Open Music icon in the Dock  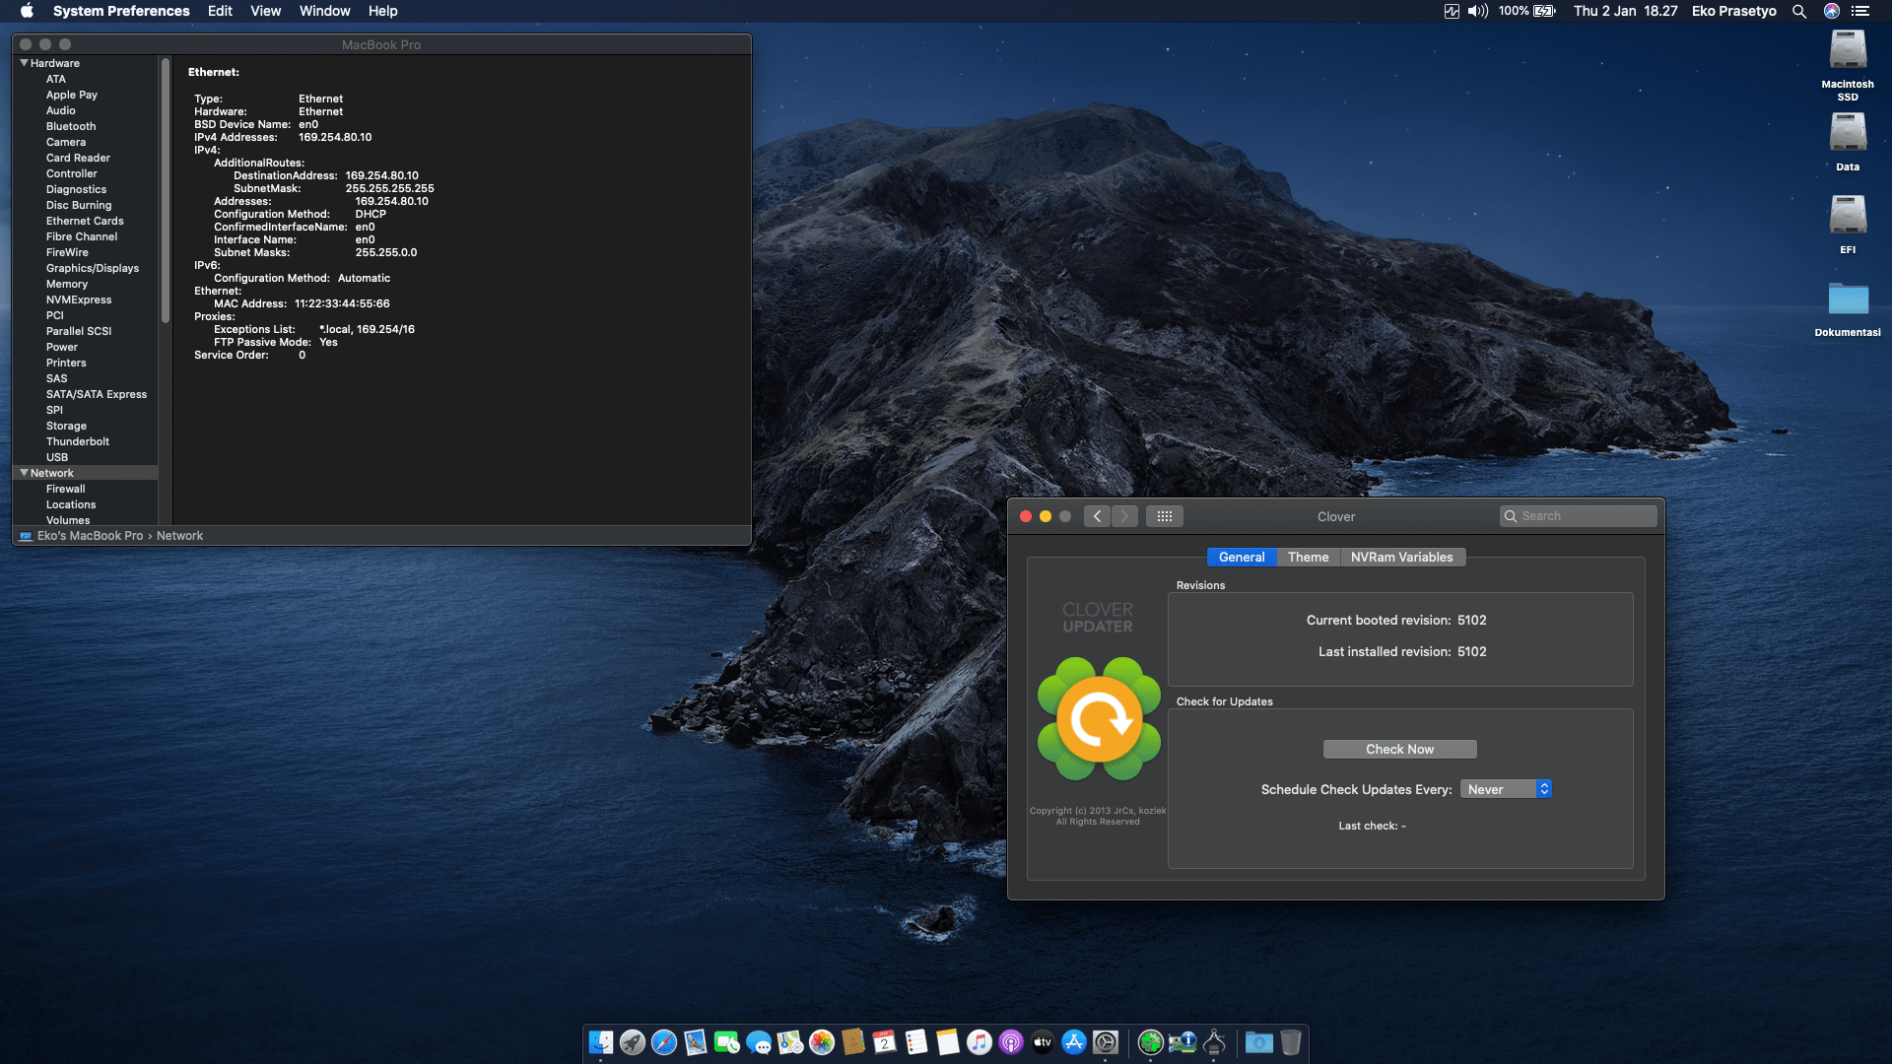pyautogui.click(x=980, y=1042)
